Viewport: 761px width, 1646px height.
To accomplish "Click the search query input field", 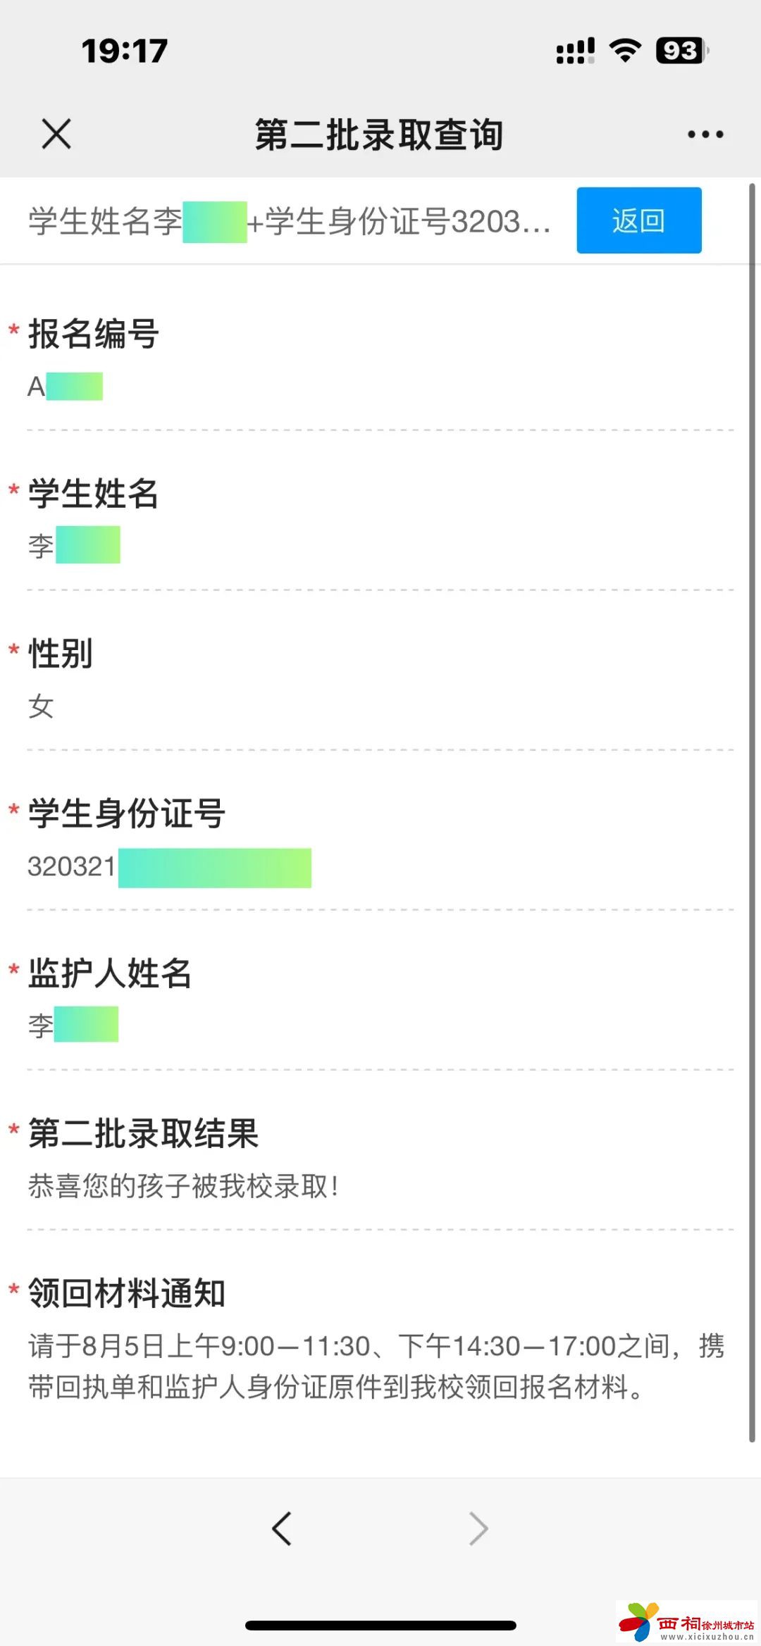I will tap(289, 221).
